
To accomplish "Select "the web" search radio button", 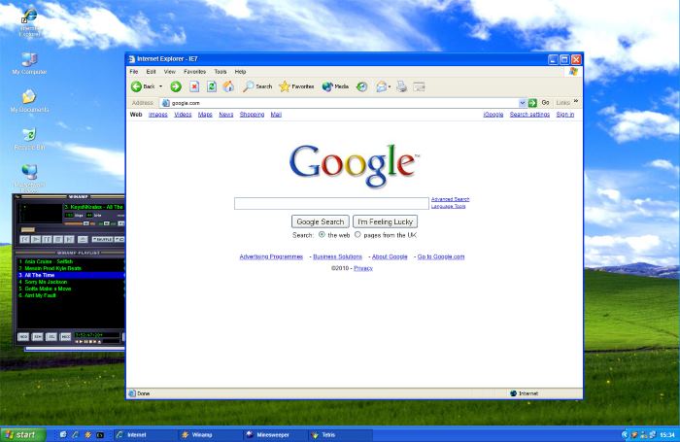I will tap(322, 234).
